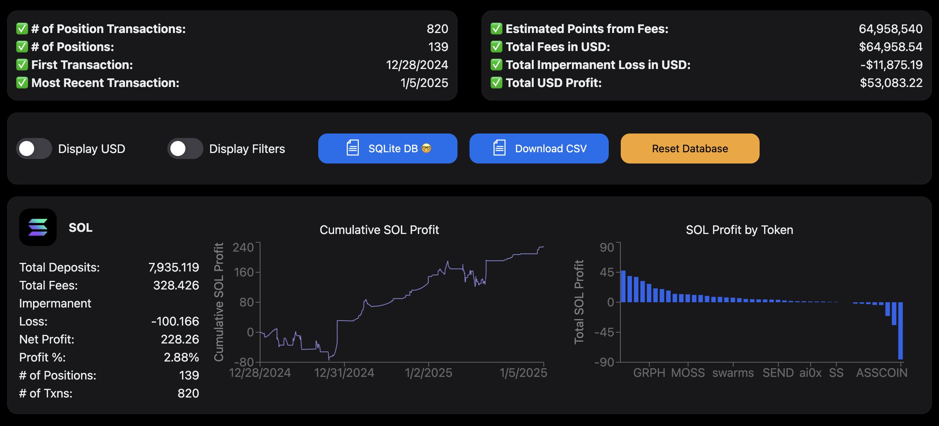
Task: Toggle the Display USD switch
Action: [34, 148]
